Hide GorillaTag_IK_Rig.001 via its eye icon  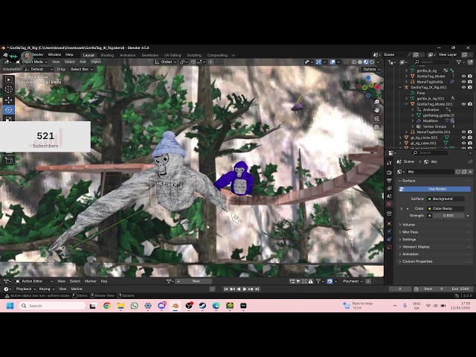point(463,87)
